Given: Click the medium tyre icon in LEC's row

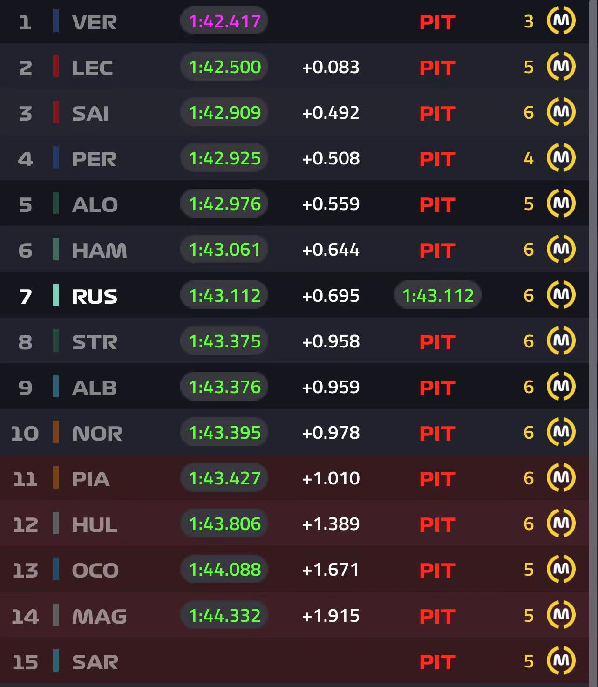Looking at the screenshot, I should (x=561, y=66).
